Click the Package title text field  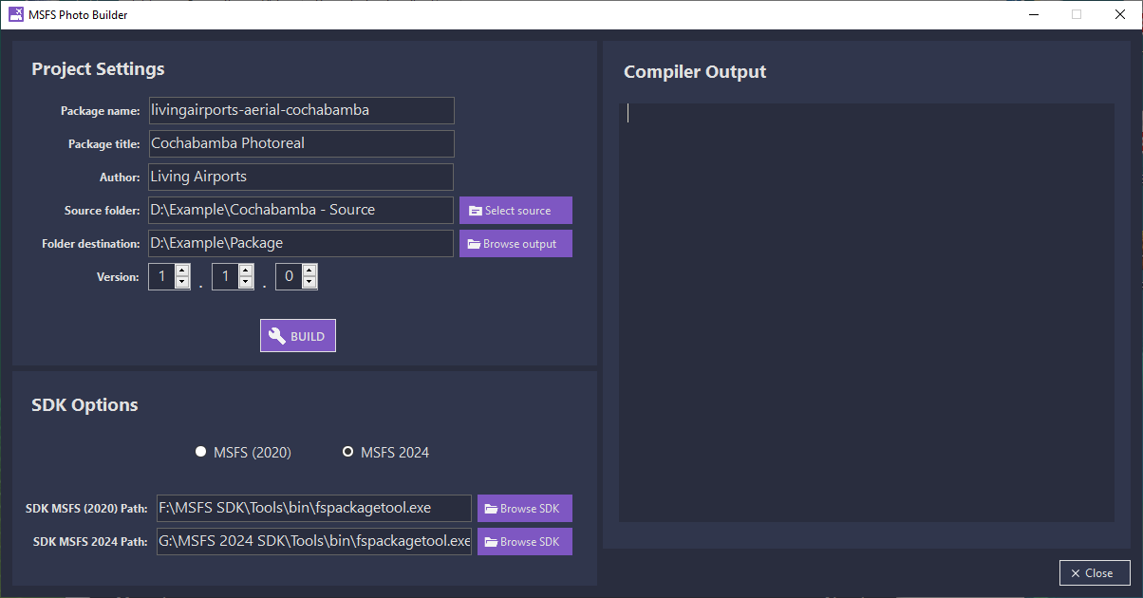click(x=301, y=143)
